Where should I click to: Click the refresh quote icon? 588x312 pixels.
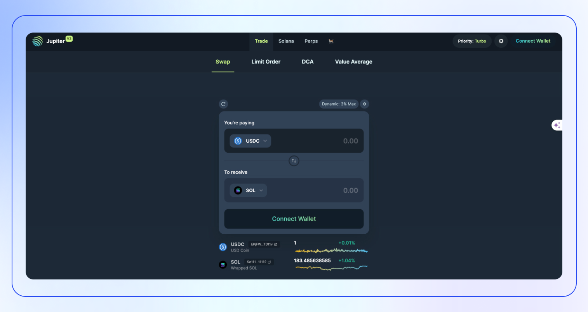click(x=223, y=104)
